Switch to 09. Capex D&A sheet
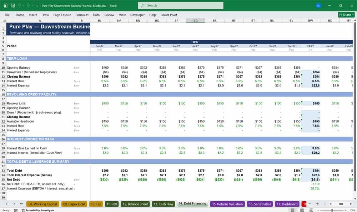Viewport: 357px width, 212px height. pyautogui.click(x=74, y=204)
